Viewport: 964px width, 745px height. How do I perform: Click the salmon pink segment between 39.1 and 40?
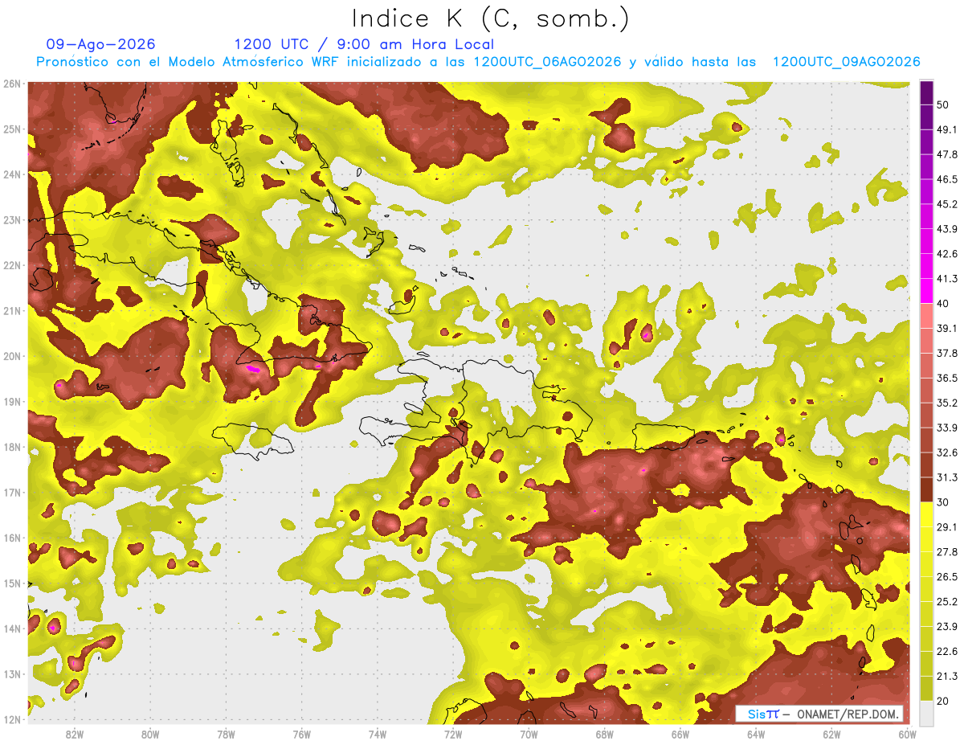[926, 316]
